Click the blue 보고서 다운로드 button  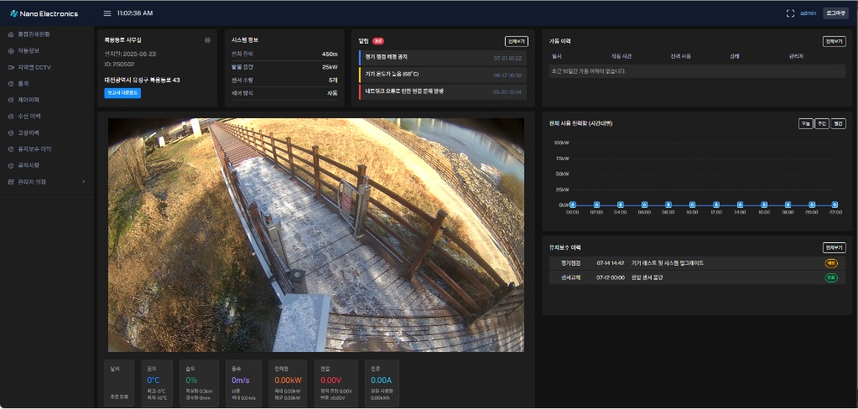(122, 93)
